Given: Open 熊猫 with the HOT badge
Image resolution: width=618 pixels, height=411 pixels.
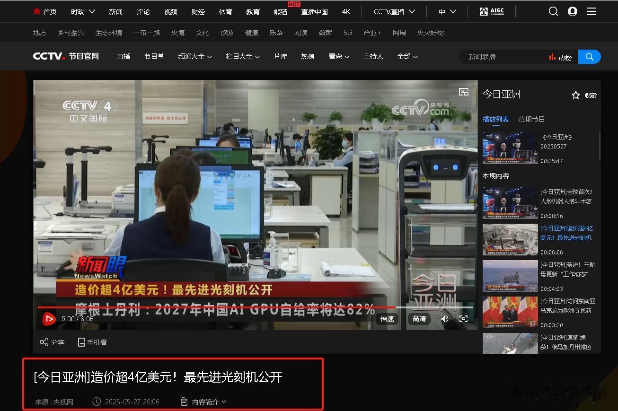Looking at the screenshot, I should [281, 11].
